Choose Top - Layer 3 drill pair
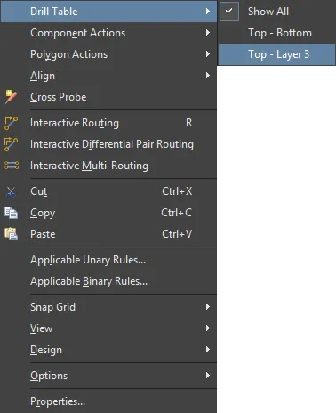Image resolution: width=336 pixels, height=413 pixels. [276, 54]
